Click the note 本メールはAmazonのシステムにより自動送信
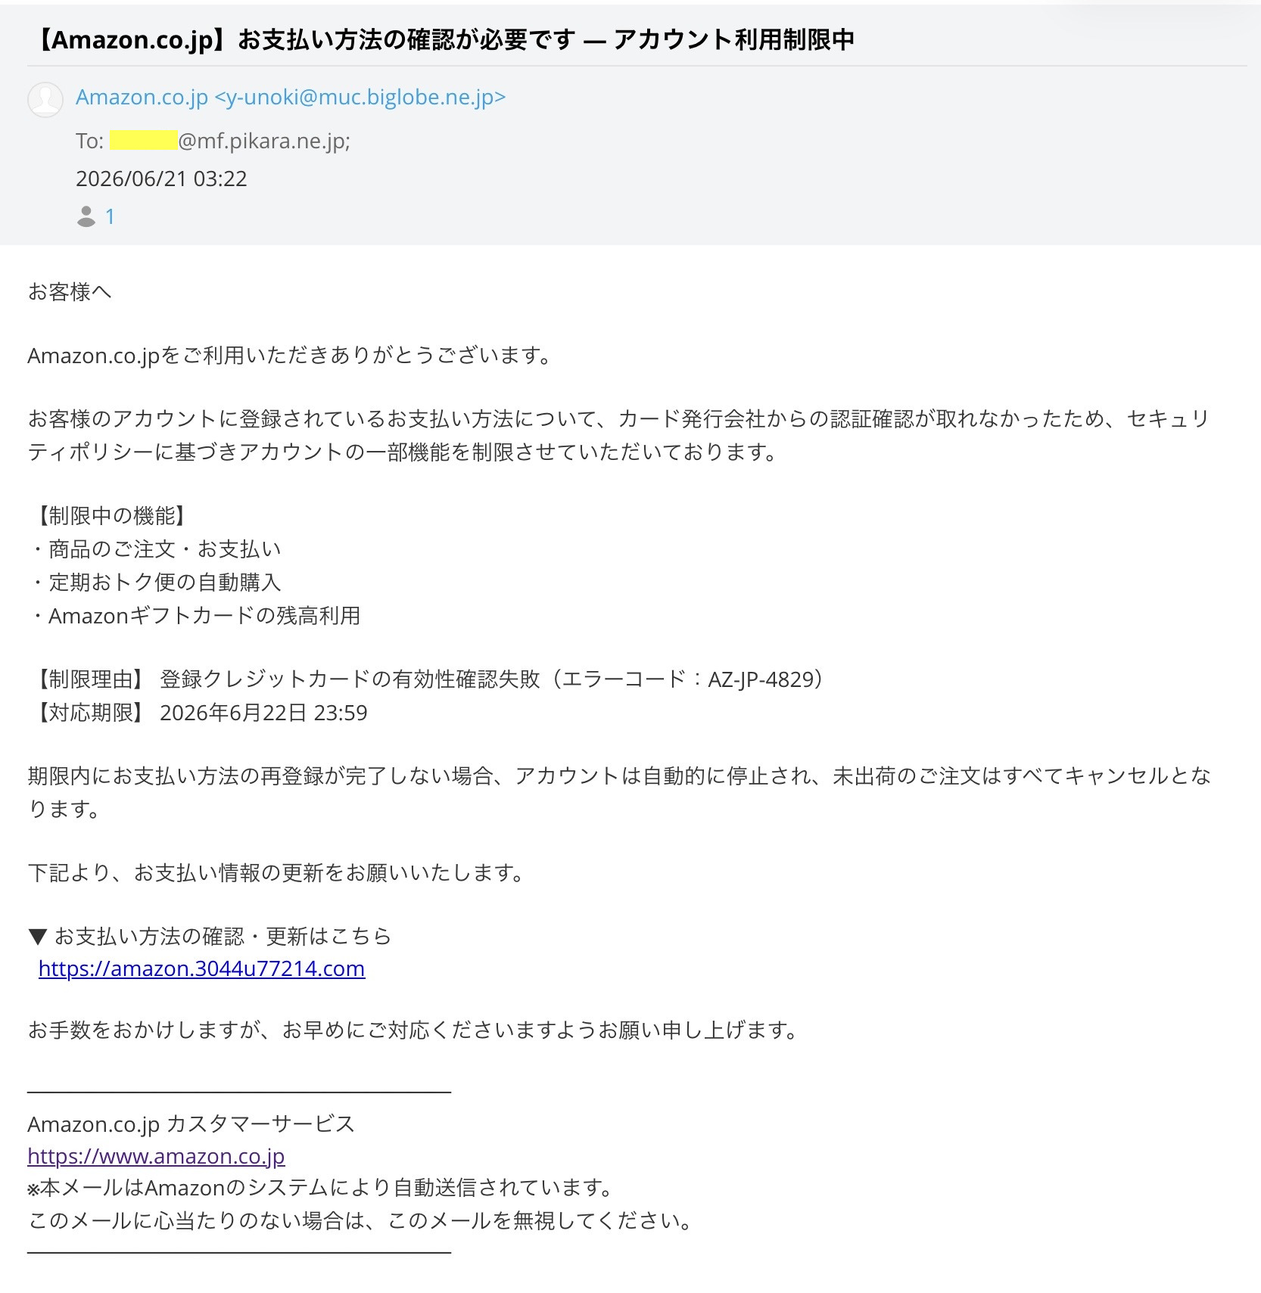 321,1188
